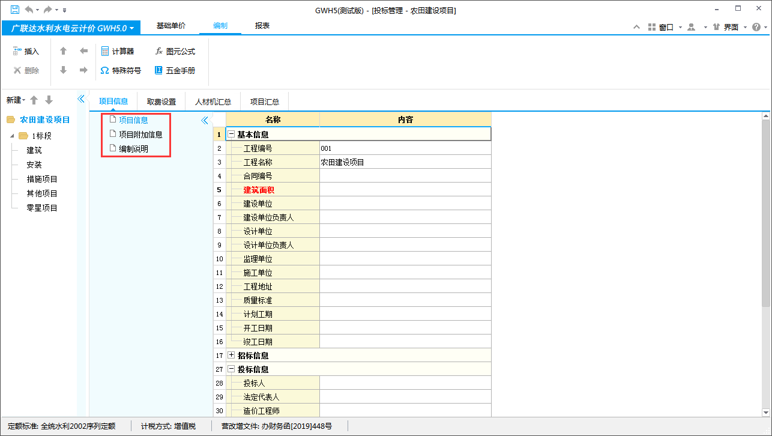This screenshot has width=772, height=436.
Task: Collapse the ribbon with the caret icon
Action: 638,28
